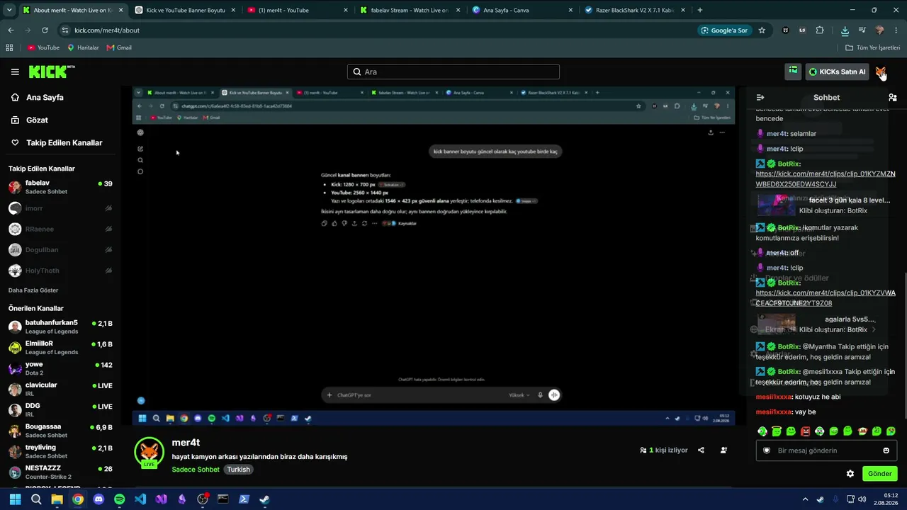
Task: Open Chrome downloads icon
Action: 845,30
